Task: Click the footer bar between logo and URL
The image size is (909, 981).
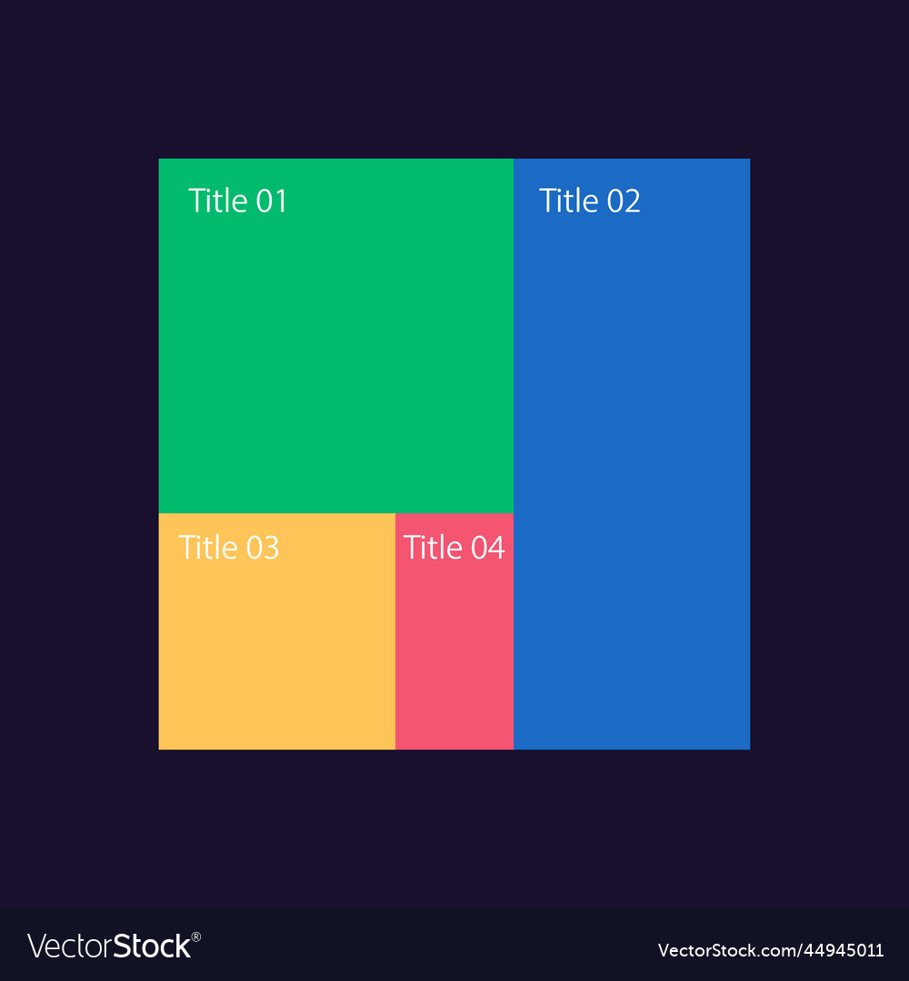Action: click(427, 946)
